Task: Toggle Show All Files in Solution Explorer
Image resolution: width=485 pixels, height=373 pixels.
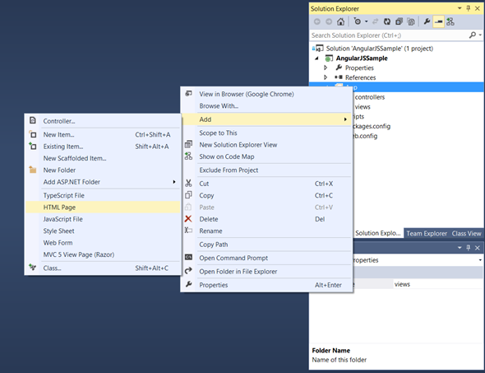Action: click(x=411, y=21)
